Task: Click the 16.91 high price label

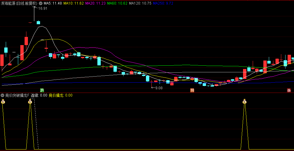Action: pyautogui.click(x=42, y=8)
